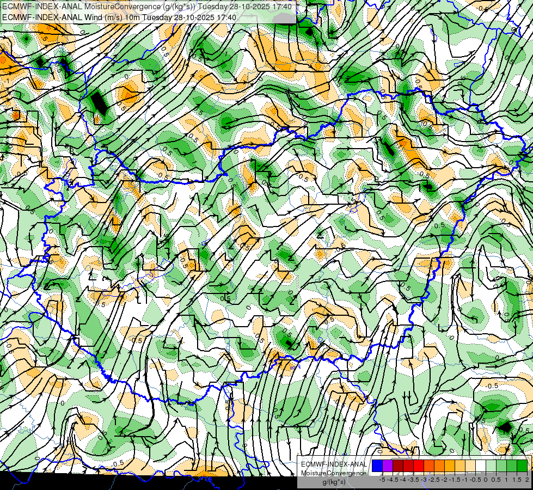The height and width of the screenshot is (490, 533).
Task: Click the white legend swatch between -0.5 and 0
Action: tap(481, 466)
